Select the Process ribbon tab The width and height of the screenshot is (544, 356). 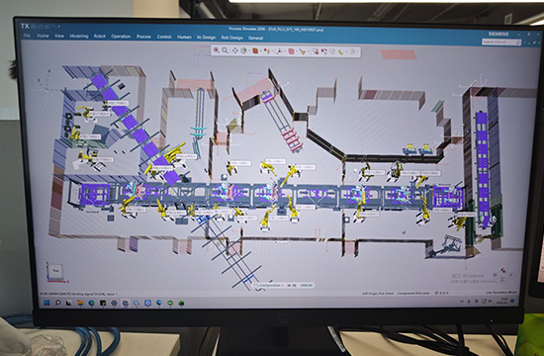(x=143, y=37)
